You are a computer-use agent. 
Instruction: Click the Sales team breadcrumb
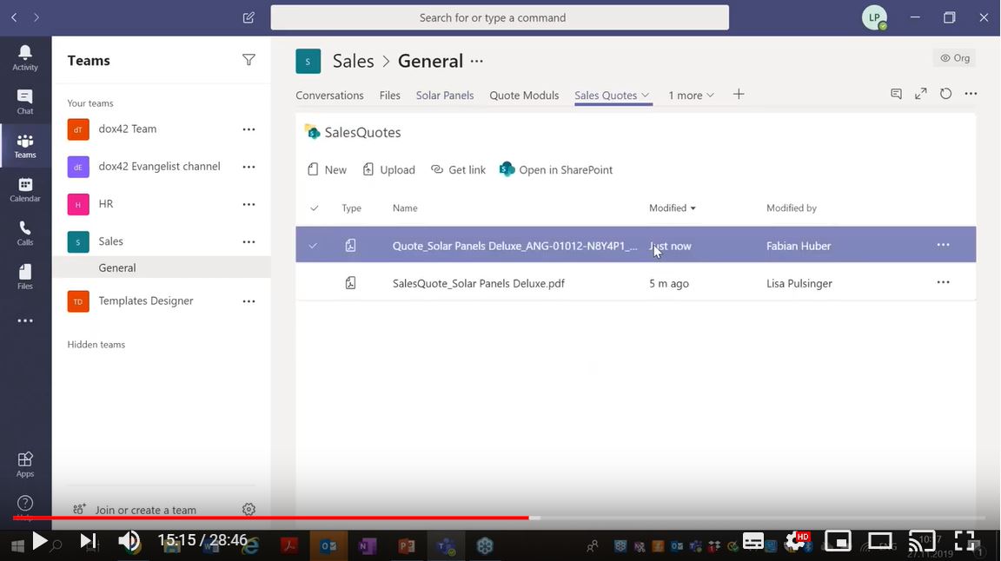point(353,62)
